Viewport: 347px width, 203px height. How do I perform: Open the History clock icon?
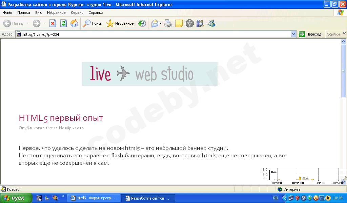tap(142, 23)
